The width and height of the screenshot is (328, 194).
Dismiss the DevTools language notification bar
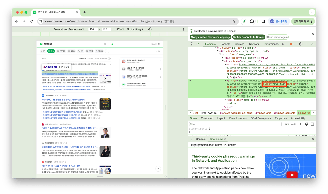[313, 34]
